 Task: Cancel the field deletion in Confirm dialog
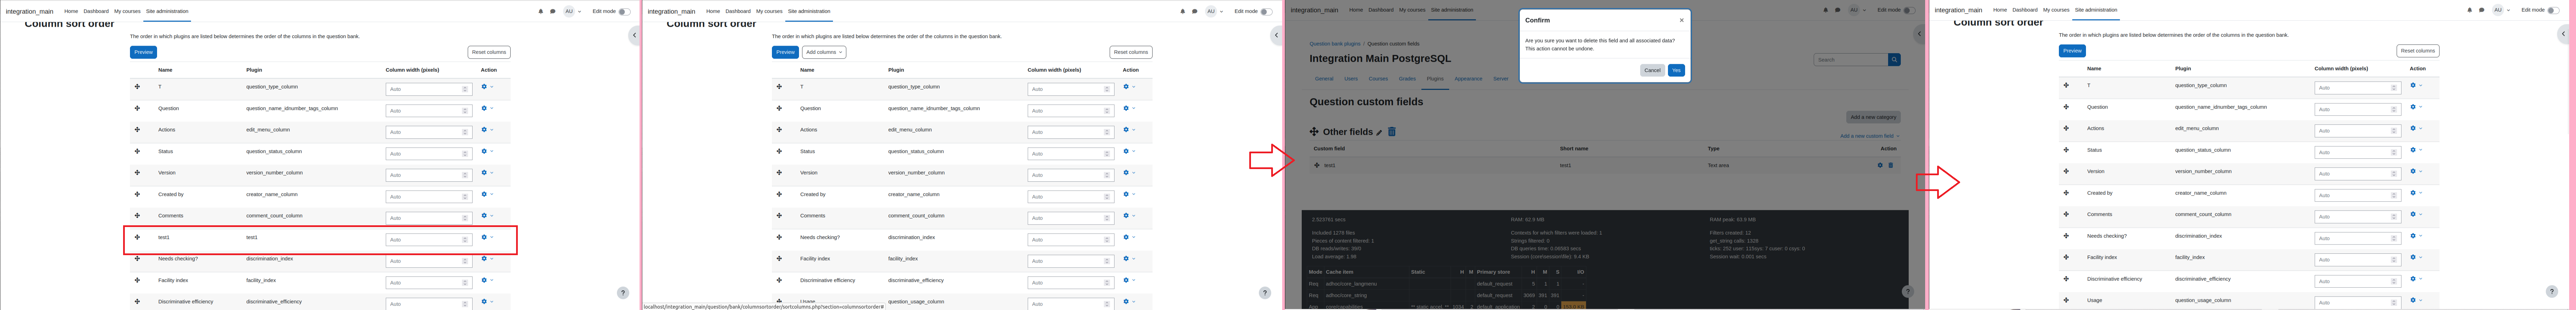click(x=1652, y=70)
